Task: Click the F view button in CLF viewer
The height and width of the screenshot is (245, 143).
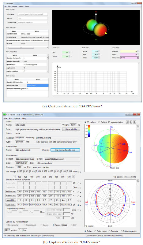Action: (x=131, y=122)
